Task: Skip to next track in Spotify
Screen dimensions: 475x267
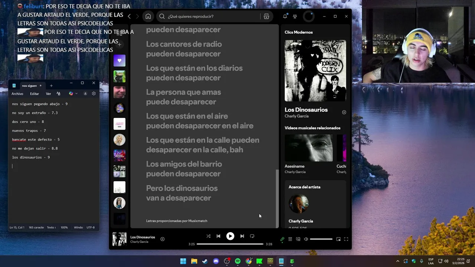Action: [x=242, y=236]
